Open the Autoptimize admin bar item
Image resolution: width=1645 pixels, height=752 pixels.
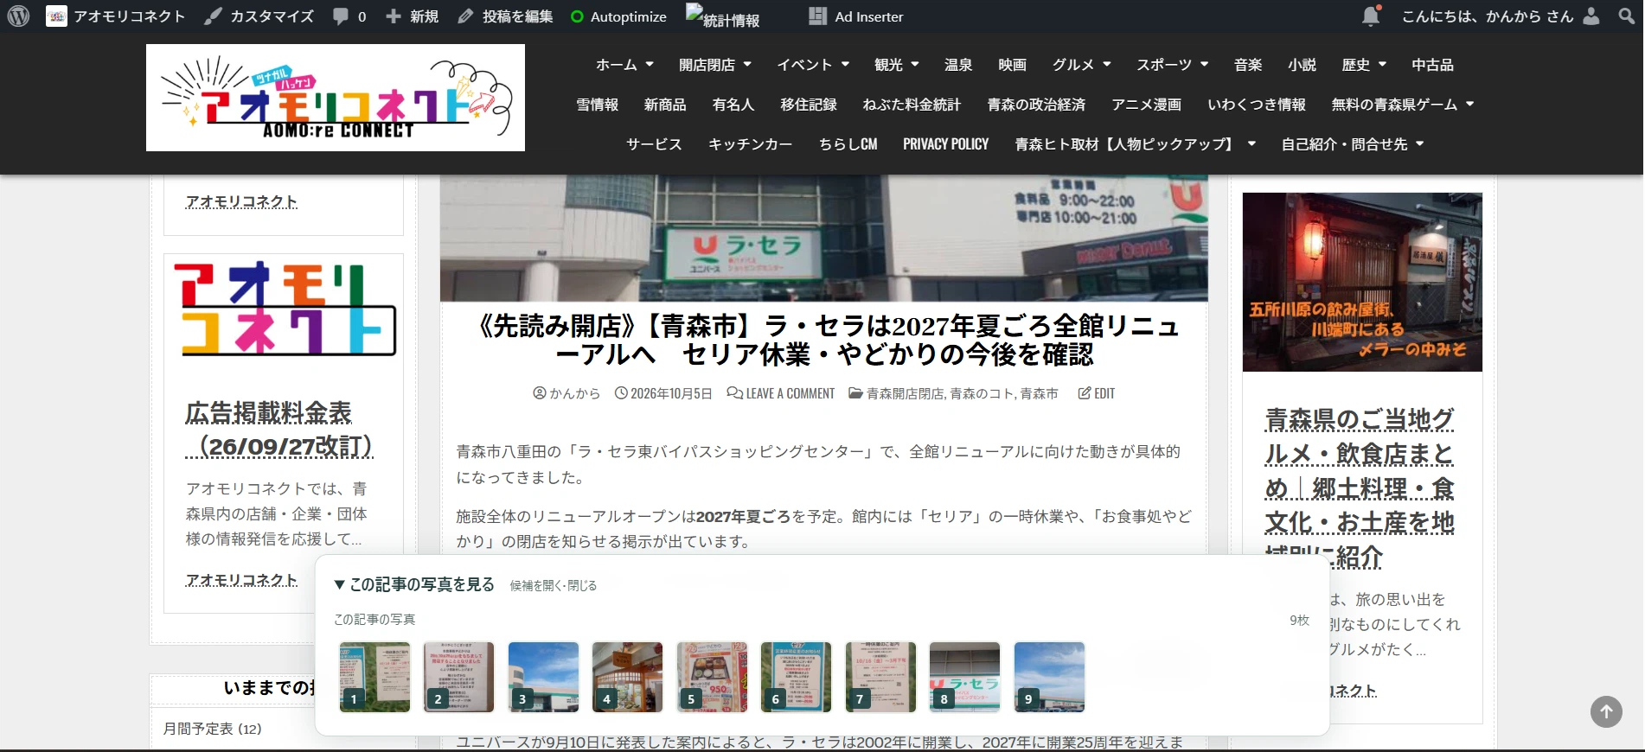click(x=618, y=16)
